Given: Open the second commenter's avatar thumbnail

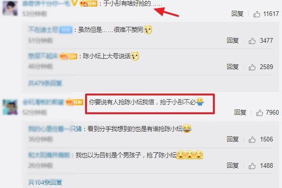Looking at the screenshot, I should coord(10,107).
